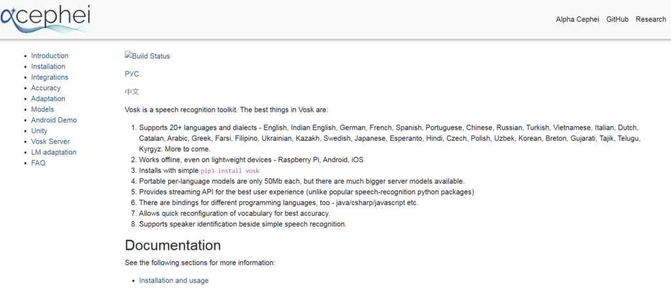Open LM adaptation sidebar link

coord(54,152)
